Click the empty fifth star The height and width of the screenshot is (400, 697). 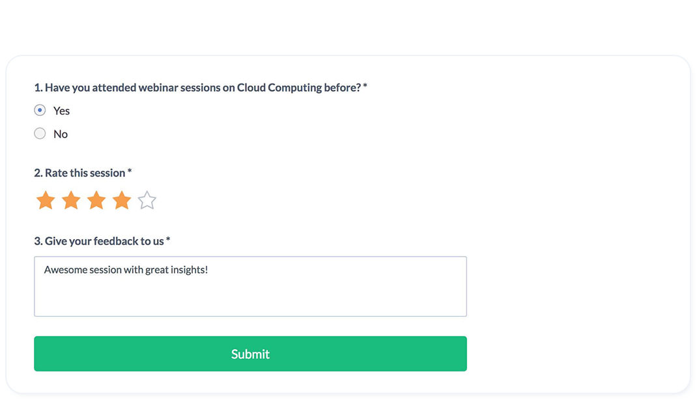[147, 201]
